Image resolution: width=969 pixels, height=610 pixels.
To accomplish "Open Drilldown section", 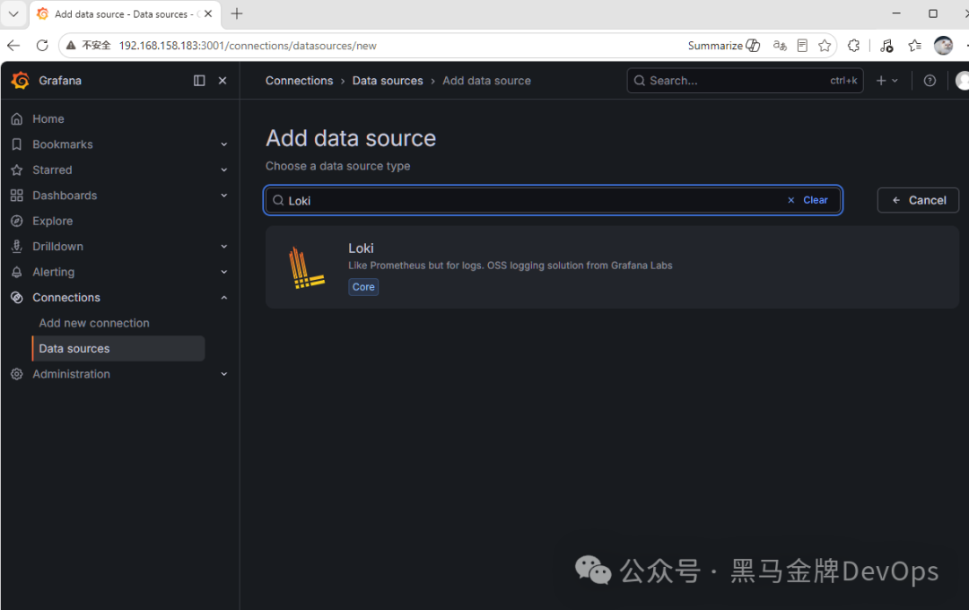I will pos(57,246).
